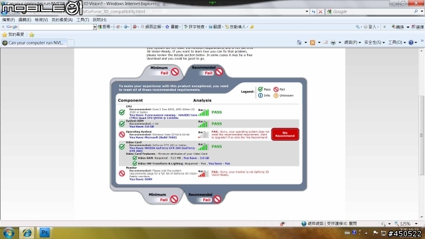The height and width of the screenshot is (239, 425).
Task: Open the 工具(O) command bar menu
Action: click(x=397, y=42)
